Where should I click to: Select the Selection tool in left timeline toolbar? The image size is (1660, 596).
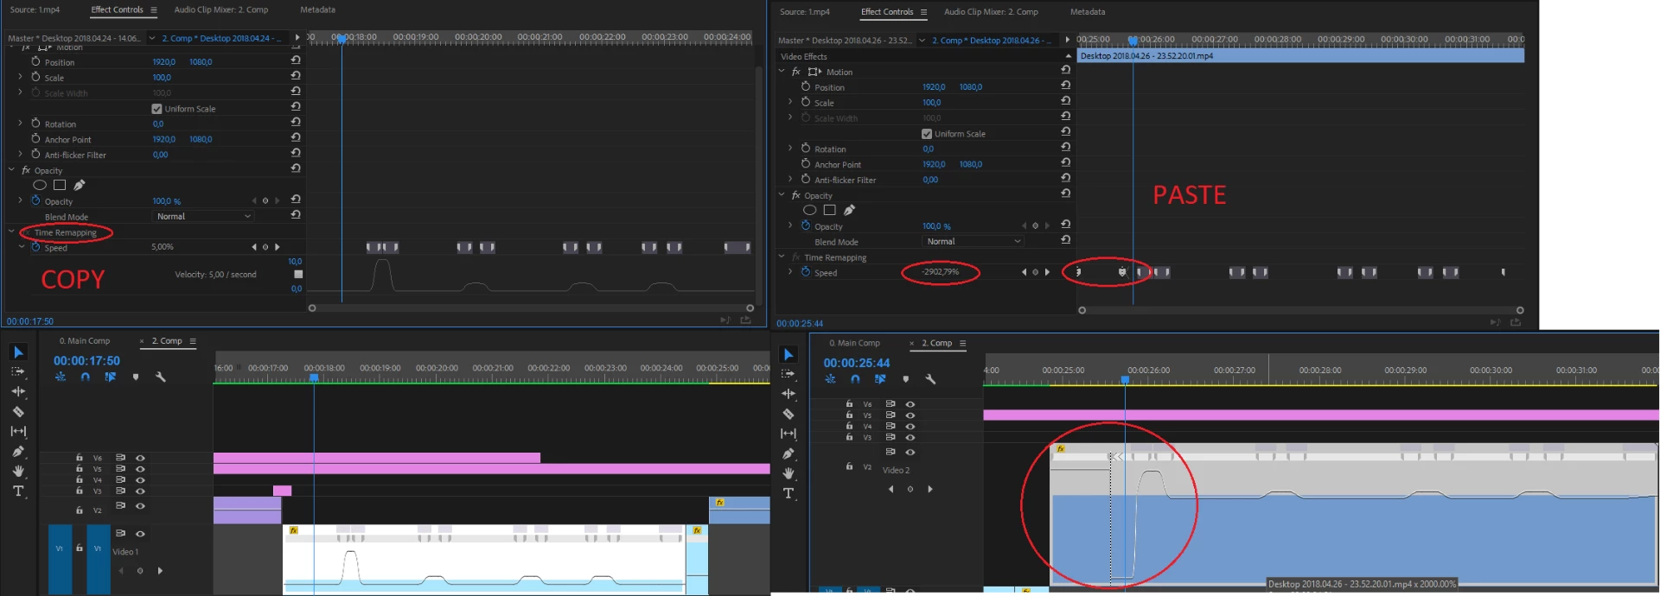coord(18,352)
